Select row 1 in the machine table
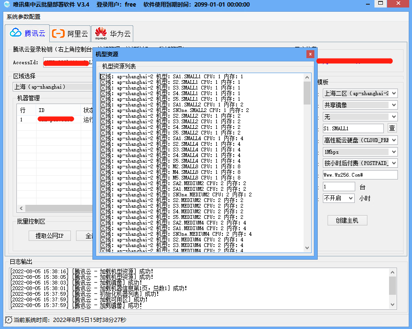 [54, 120]
